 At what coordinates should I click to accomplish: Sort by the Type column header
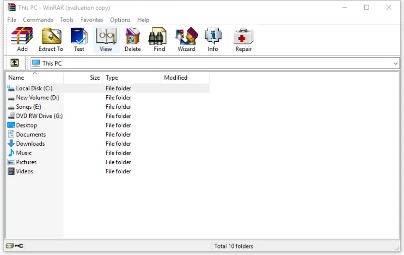pyautogui.click(x=132, y=78)
